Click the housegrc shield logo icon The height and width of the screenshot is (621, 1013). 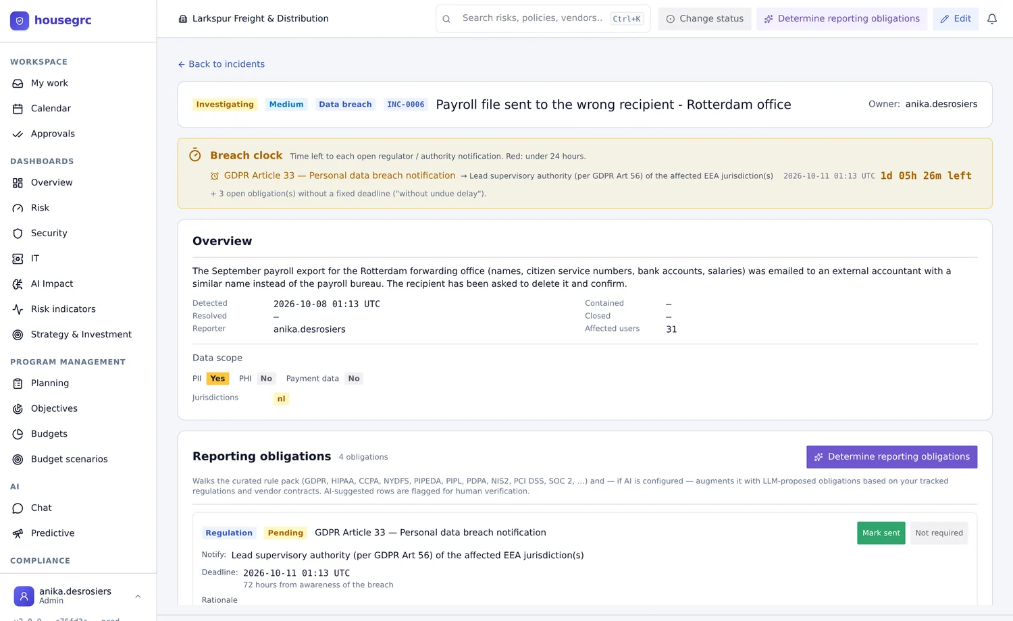(20, 20)
